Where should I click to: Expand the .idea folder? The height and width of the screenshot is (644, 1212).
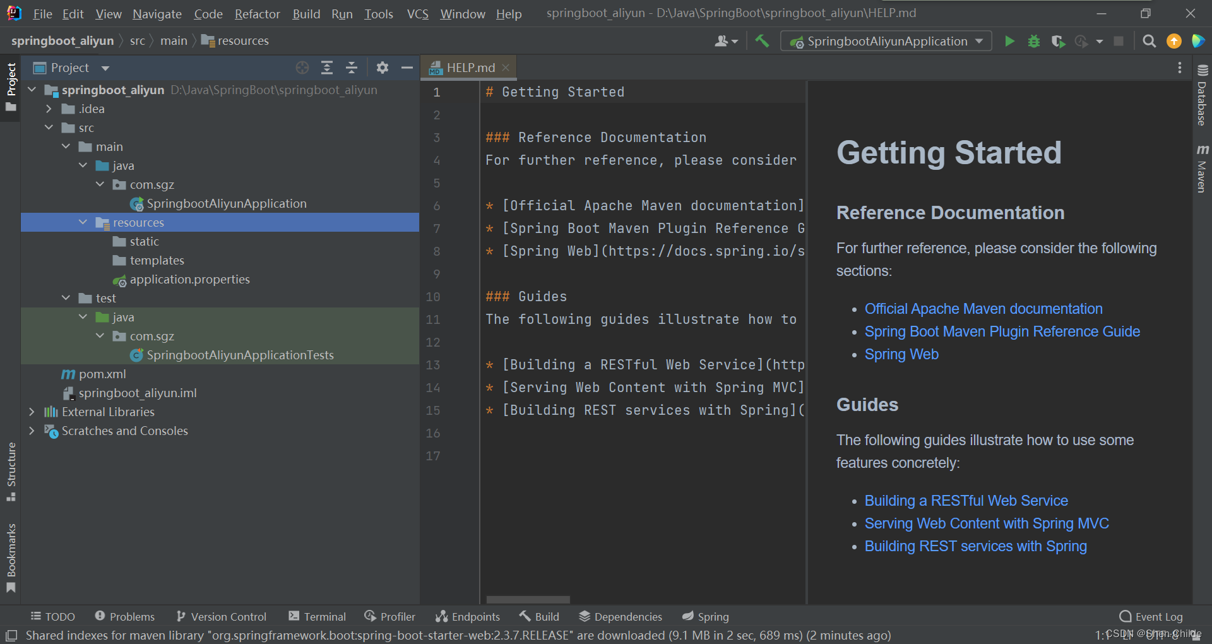(x=49, y=109)
